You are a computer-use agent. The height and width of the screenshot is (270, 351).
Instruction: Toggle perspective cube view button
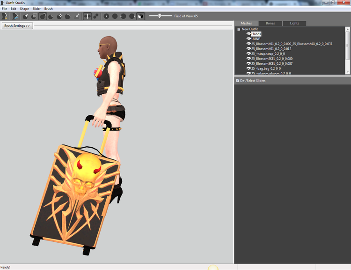pyautogui.click(x=140, y=16)
